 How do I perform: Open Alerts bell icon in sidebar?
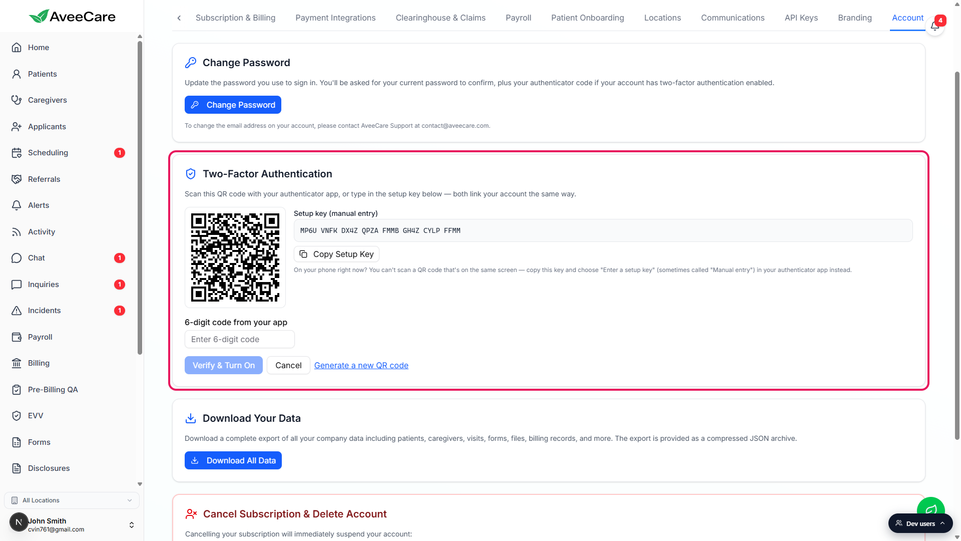[x=17, y=205]
